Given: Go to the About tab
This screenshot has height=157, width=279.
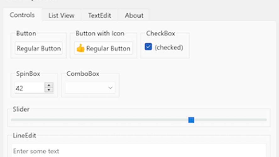Looking at the screenshot, I should point(134,15).
